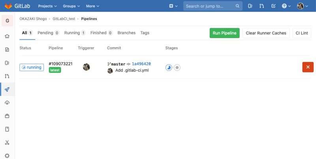The height and width of the screenshot is (159, 316).
Task: Open the CI Lint button
Action: (x=302, y=33)
